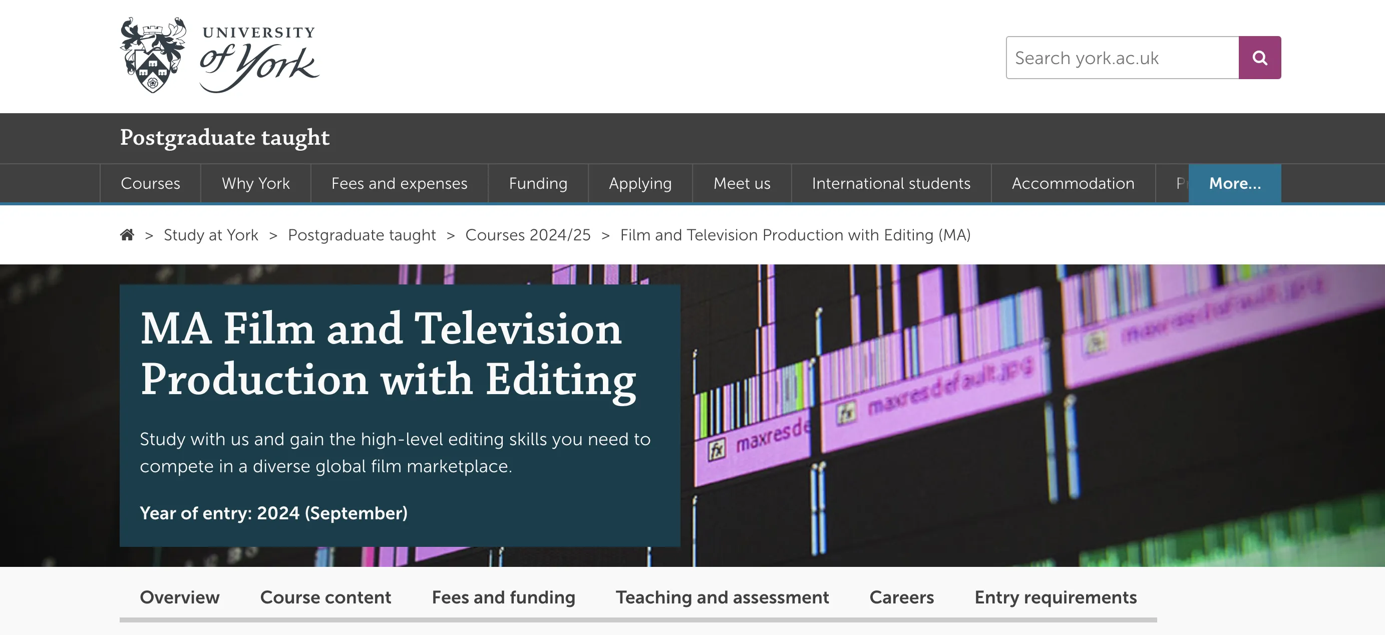1385x635 pixels.
Task: Expand the More... navigation menu
Action: pos(1234,183)
